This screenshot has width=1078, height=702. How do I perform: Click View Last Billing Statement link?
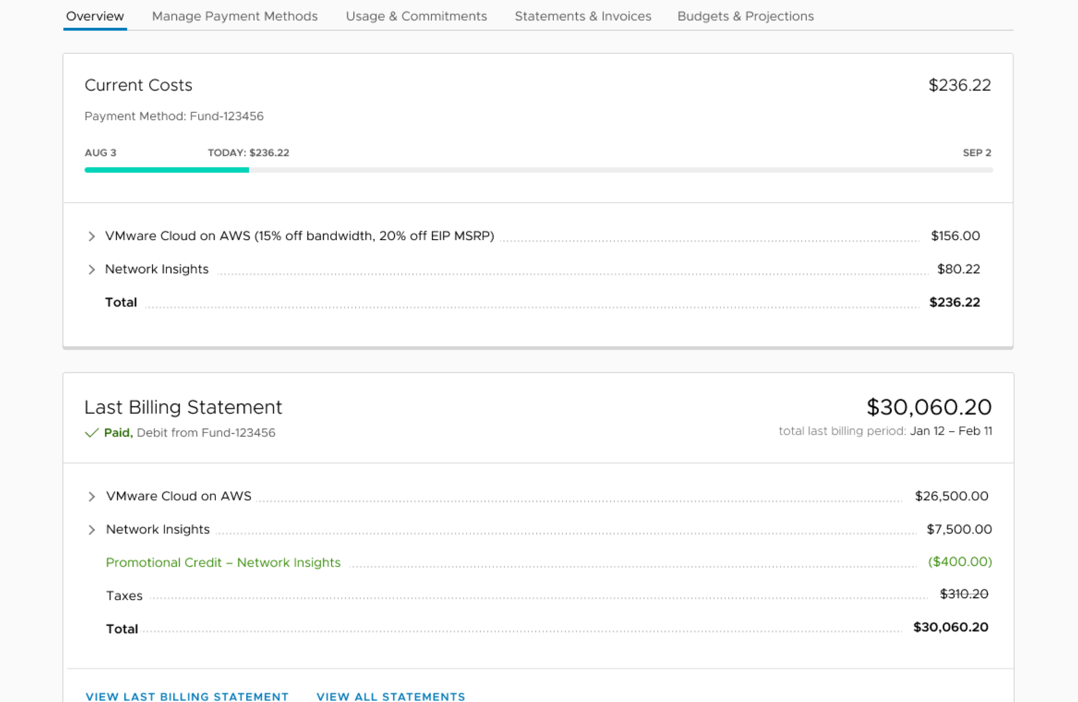pos(186,696)
